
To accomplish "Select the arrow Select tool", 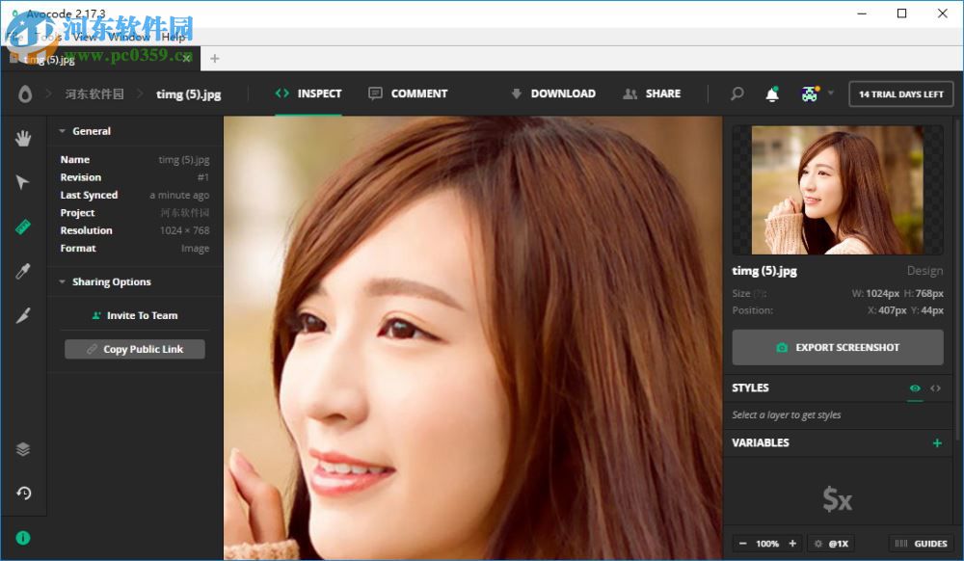I will 23,182.
